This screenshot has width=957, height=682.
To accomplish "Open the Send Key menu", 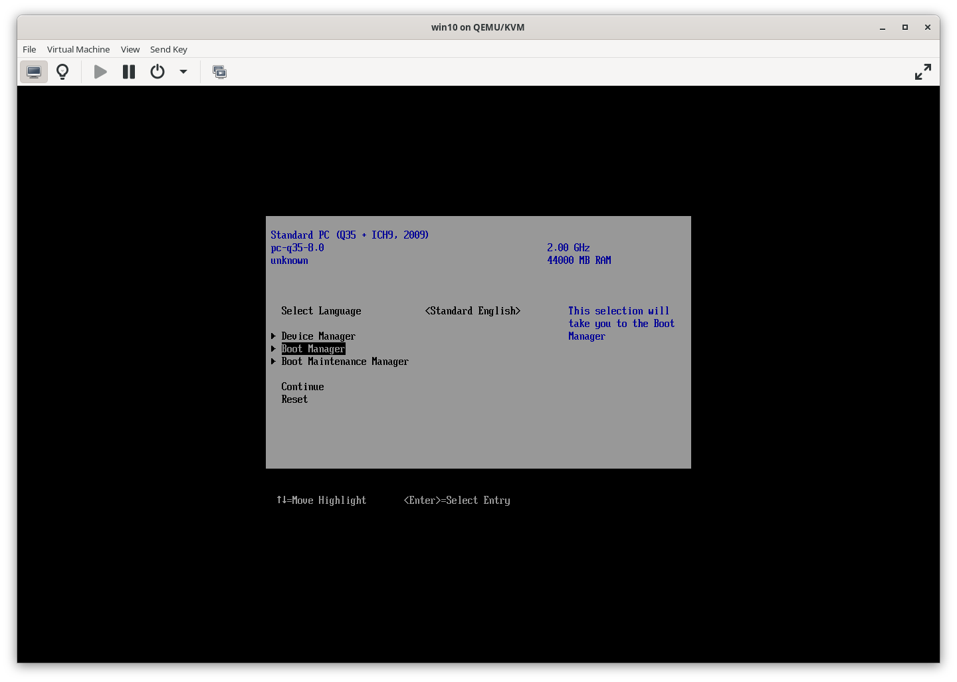I will (x=169, y=49).
